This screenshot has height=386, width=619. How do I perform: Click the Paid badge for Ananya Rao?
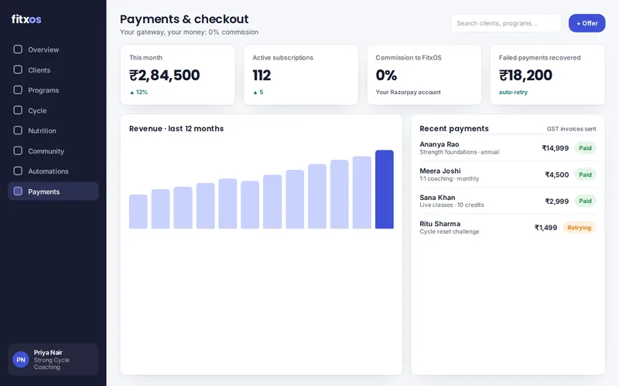click(585, 148)
